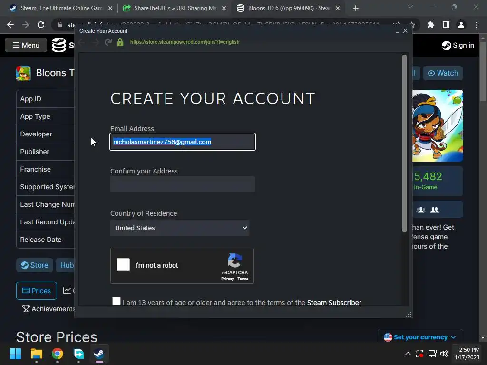Click the Franchise row label
The width and height of the screenshot is (487, 365).
pos(35,169)
